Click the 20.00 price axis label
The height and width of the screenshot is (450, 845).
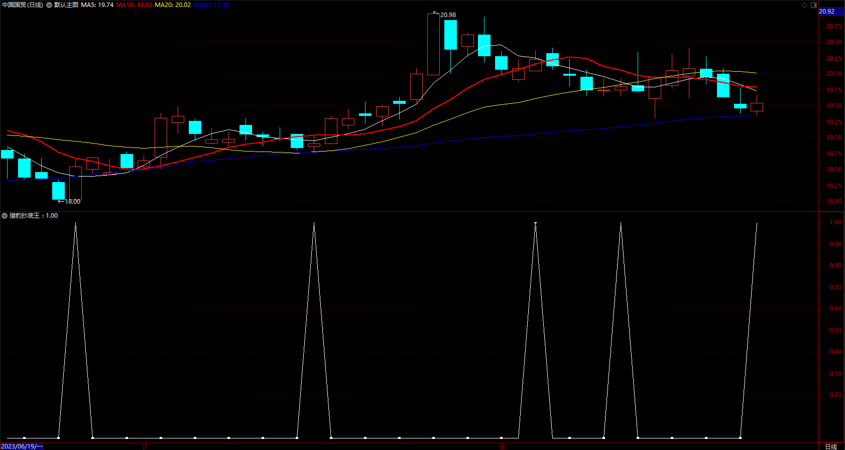point(834,74)
